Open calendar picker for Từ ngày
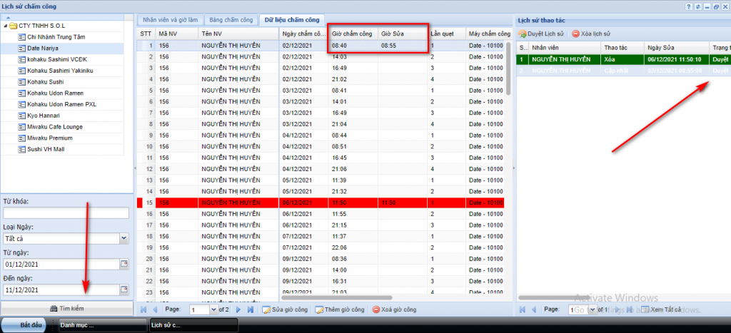The height and width of the screenshot is (333, 731). (x=124, y=264)
